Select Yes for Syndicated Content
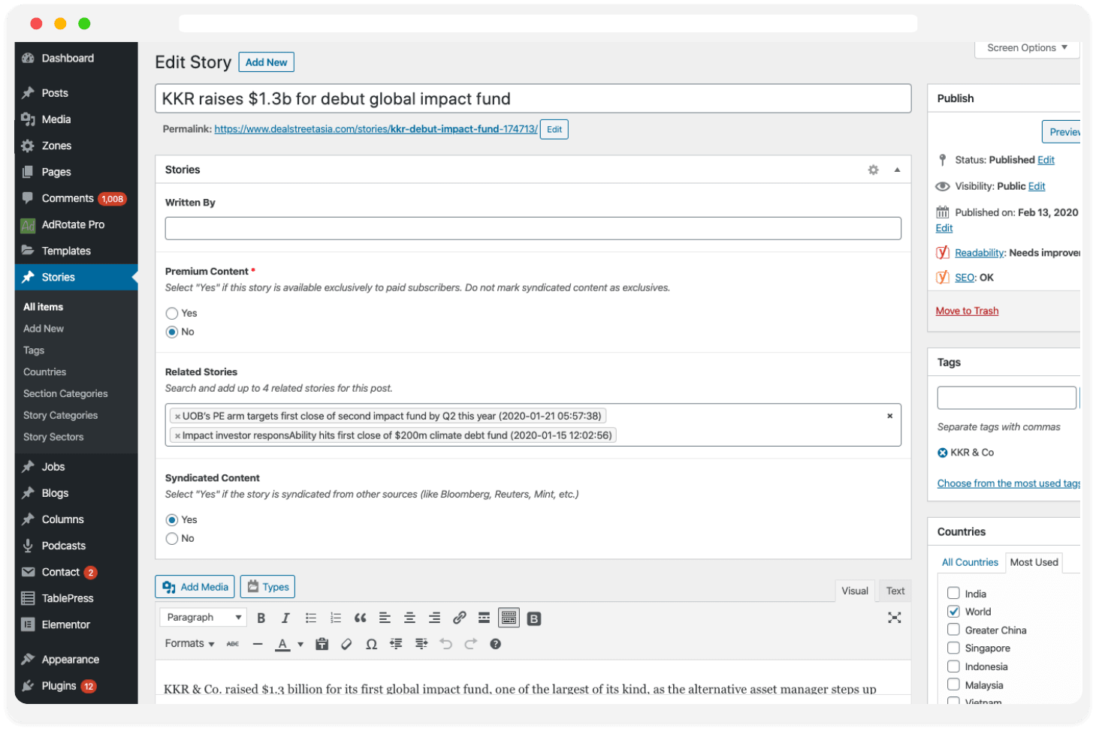This screenshot has width=1096, height=731. click(172, 519)
